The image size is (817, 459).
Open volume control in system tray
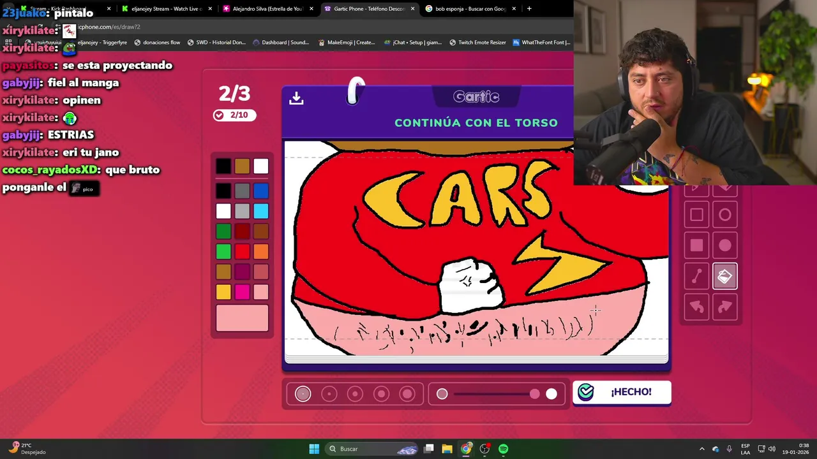772,449
